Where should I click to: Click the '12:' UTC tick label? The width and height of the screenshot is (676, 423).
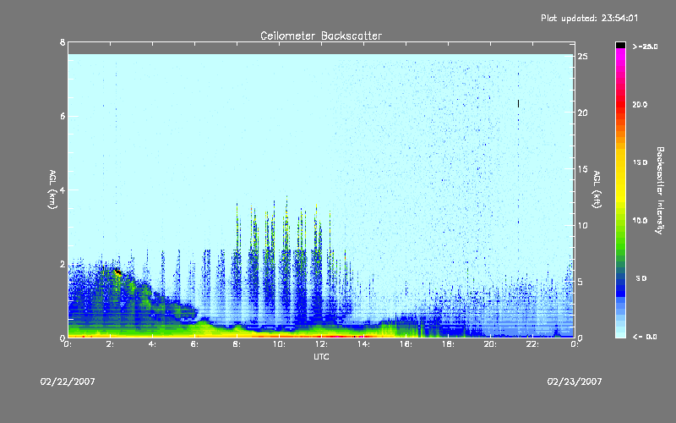[321, 344]
